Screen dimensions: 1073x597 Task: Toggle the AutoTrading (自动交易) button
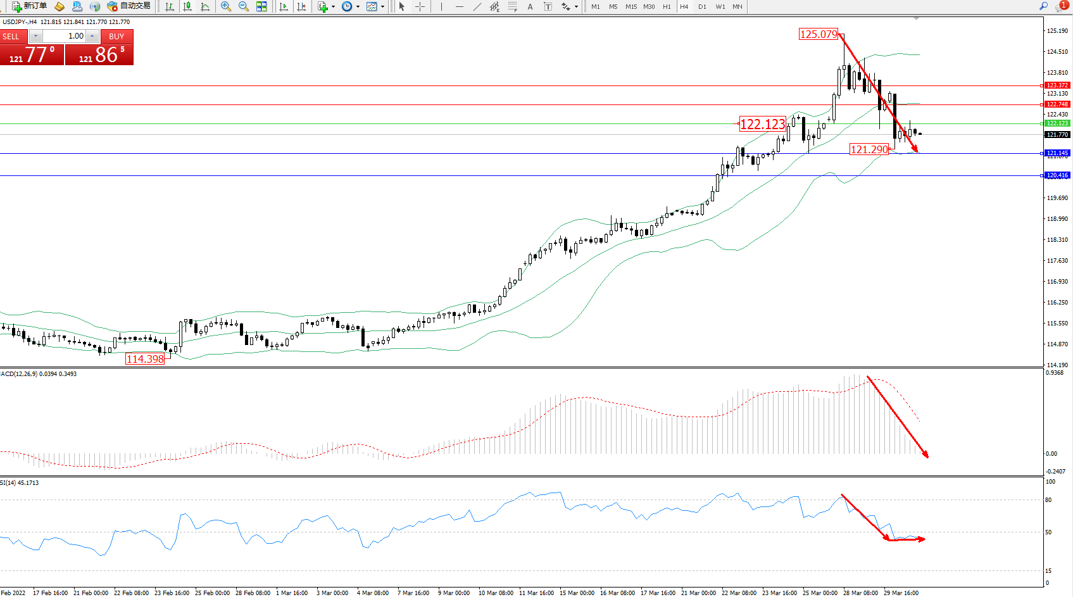point(129,6)
